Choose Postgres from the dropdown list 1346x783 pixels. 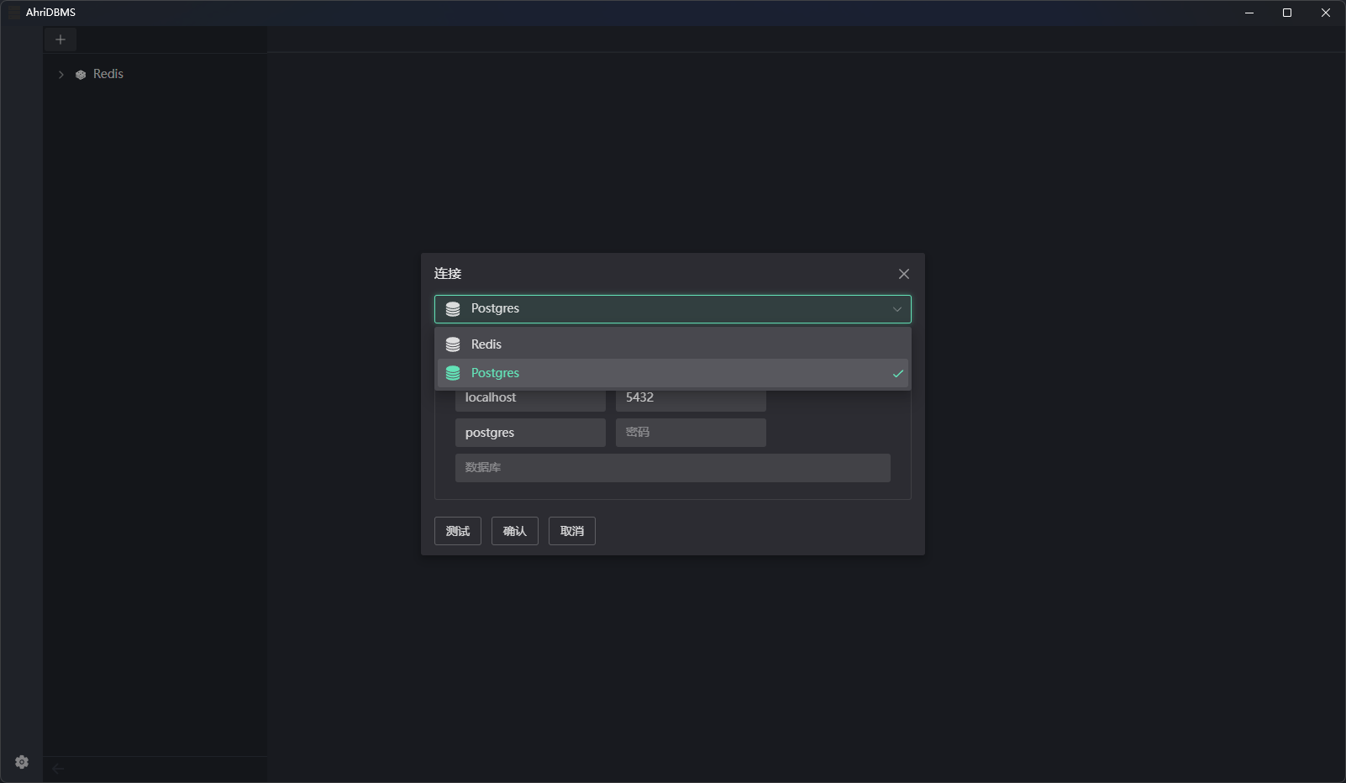coord(673,373)
